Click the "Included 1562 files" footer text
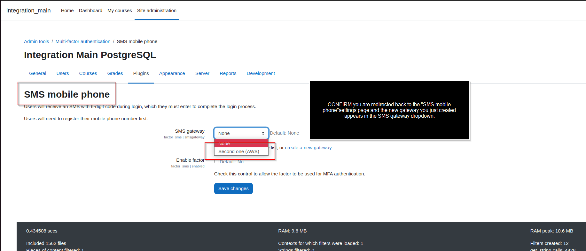586x251 pixels. click(x=46, y=243)
